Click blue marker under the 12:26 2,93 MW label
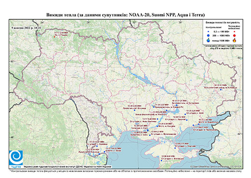Screen dimensions: 251x178 (x=135, y=110)
